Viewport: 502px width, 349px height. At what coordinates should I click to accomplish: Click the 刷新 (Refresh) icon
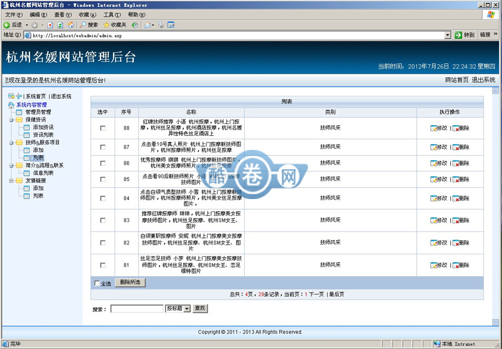pos(60,25)
